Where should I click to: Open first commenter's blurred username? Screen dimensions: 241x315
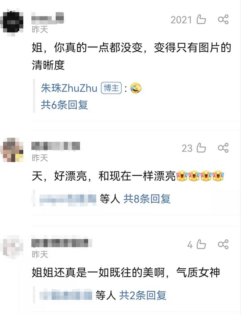pos(48,18)
